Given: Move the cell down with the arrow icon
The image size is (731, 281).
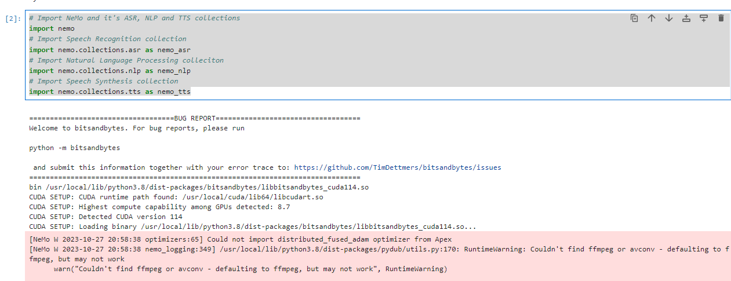Looking at the screenshot, I should click(x=669, y=19).
